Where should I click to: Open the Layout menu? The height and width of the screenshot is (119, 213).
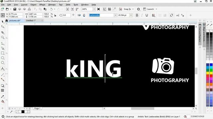24,5
